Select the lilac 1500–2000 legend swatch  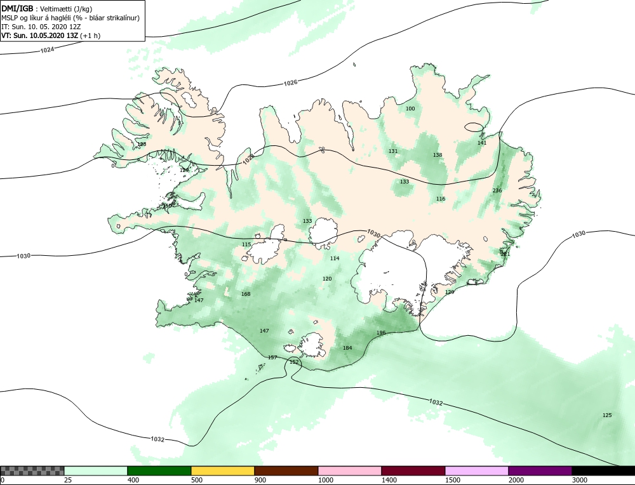(477, 470)
